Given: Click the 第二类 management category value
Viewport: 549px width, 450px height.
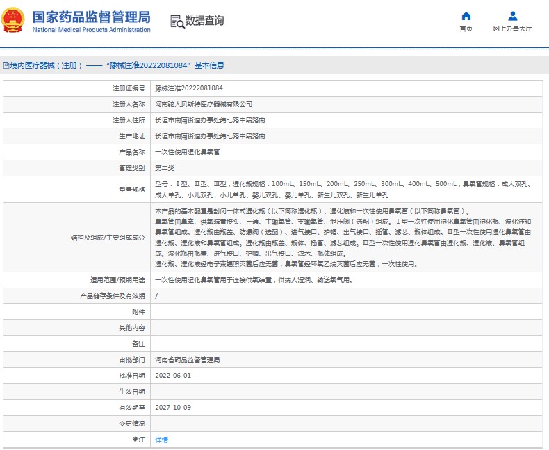Looking at the screenshot, I should point(164,168).
